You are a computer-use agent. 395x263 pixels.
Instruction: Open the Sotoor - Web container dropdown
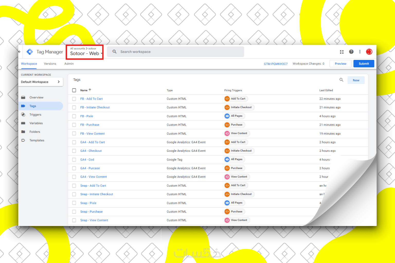click(86, 53)
